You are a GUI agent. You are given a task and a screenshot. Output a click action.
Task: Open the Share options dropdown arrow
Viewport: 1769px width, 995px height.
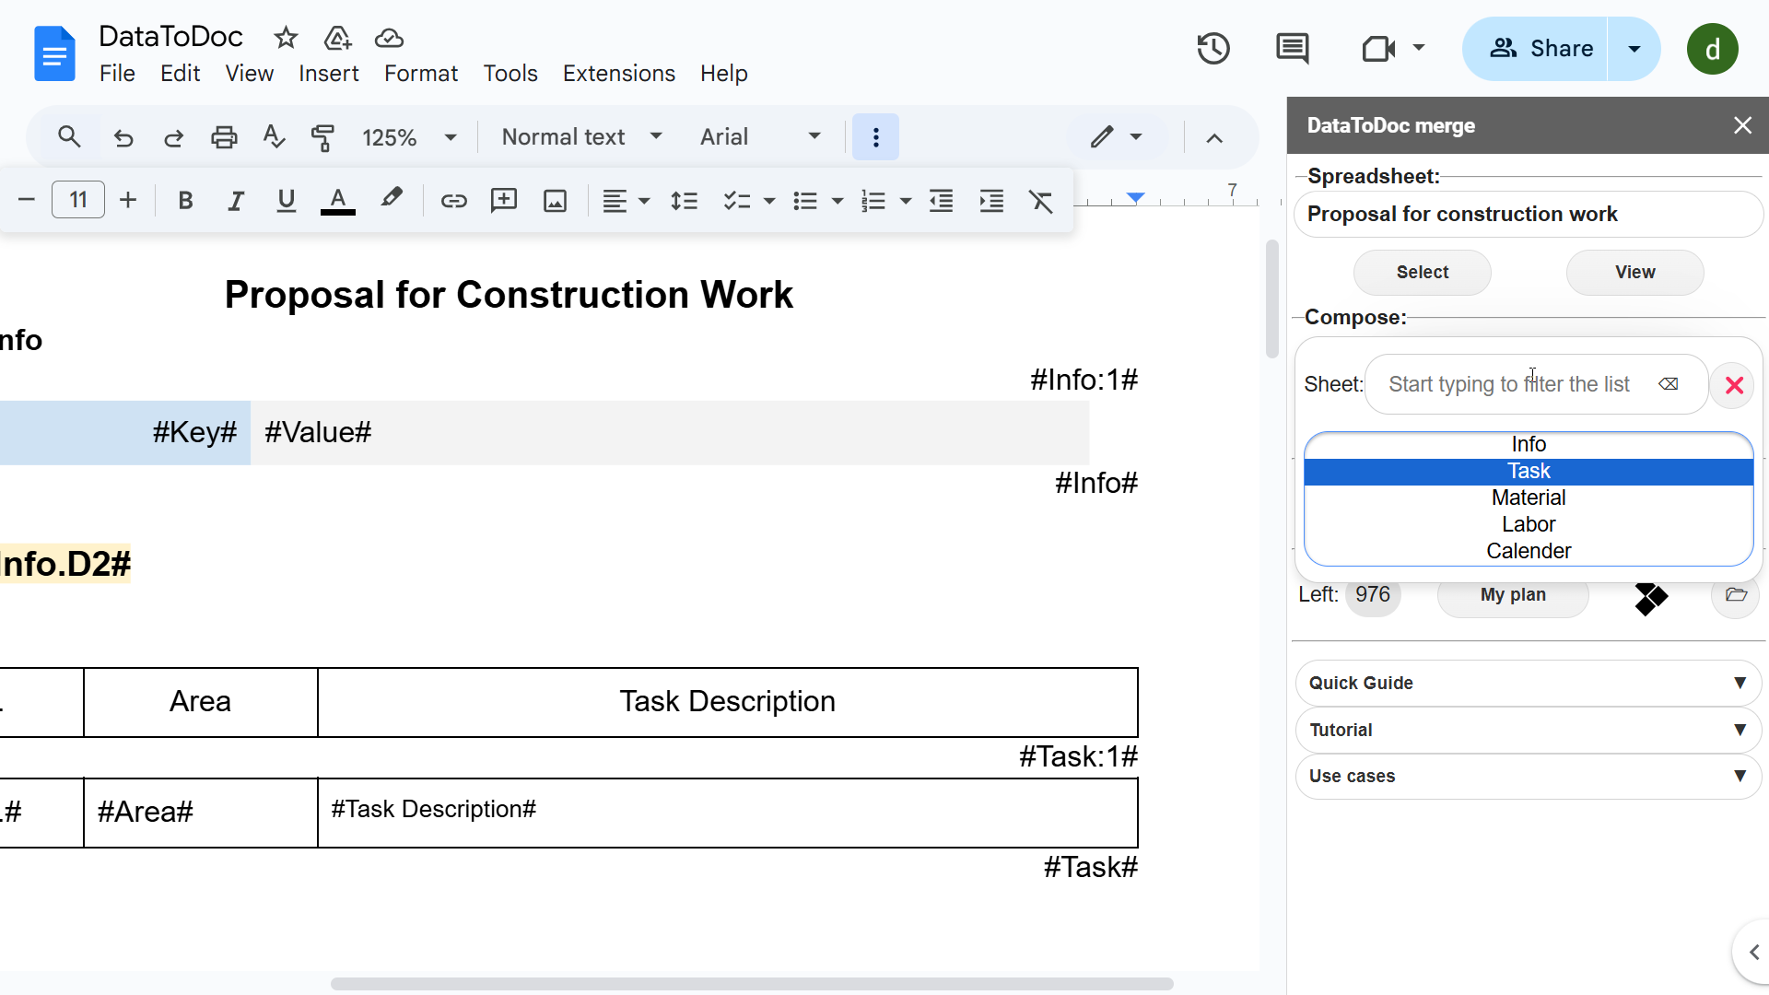1634,48
